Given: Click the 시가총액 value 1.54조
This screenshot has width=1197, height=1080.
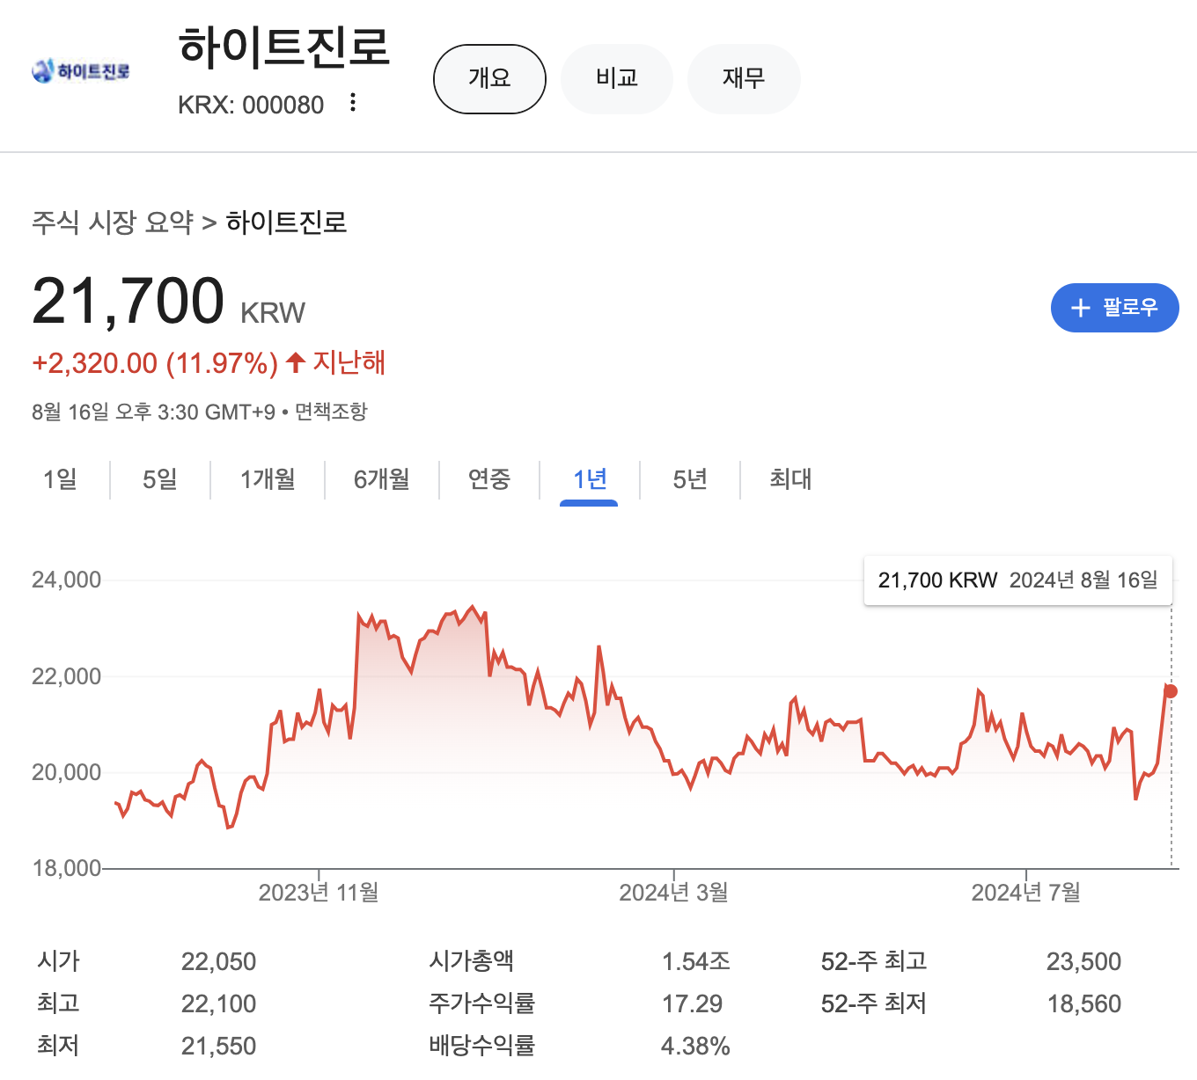Looking at the screenshot, I should point(696,961).
